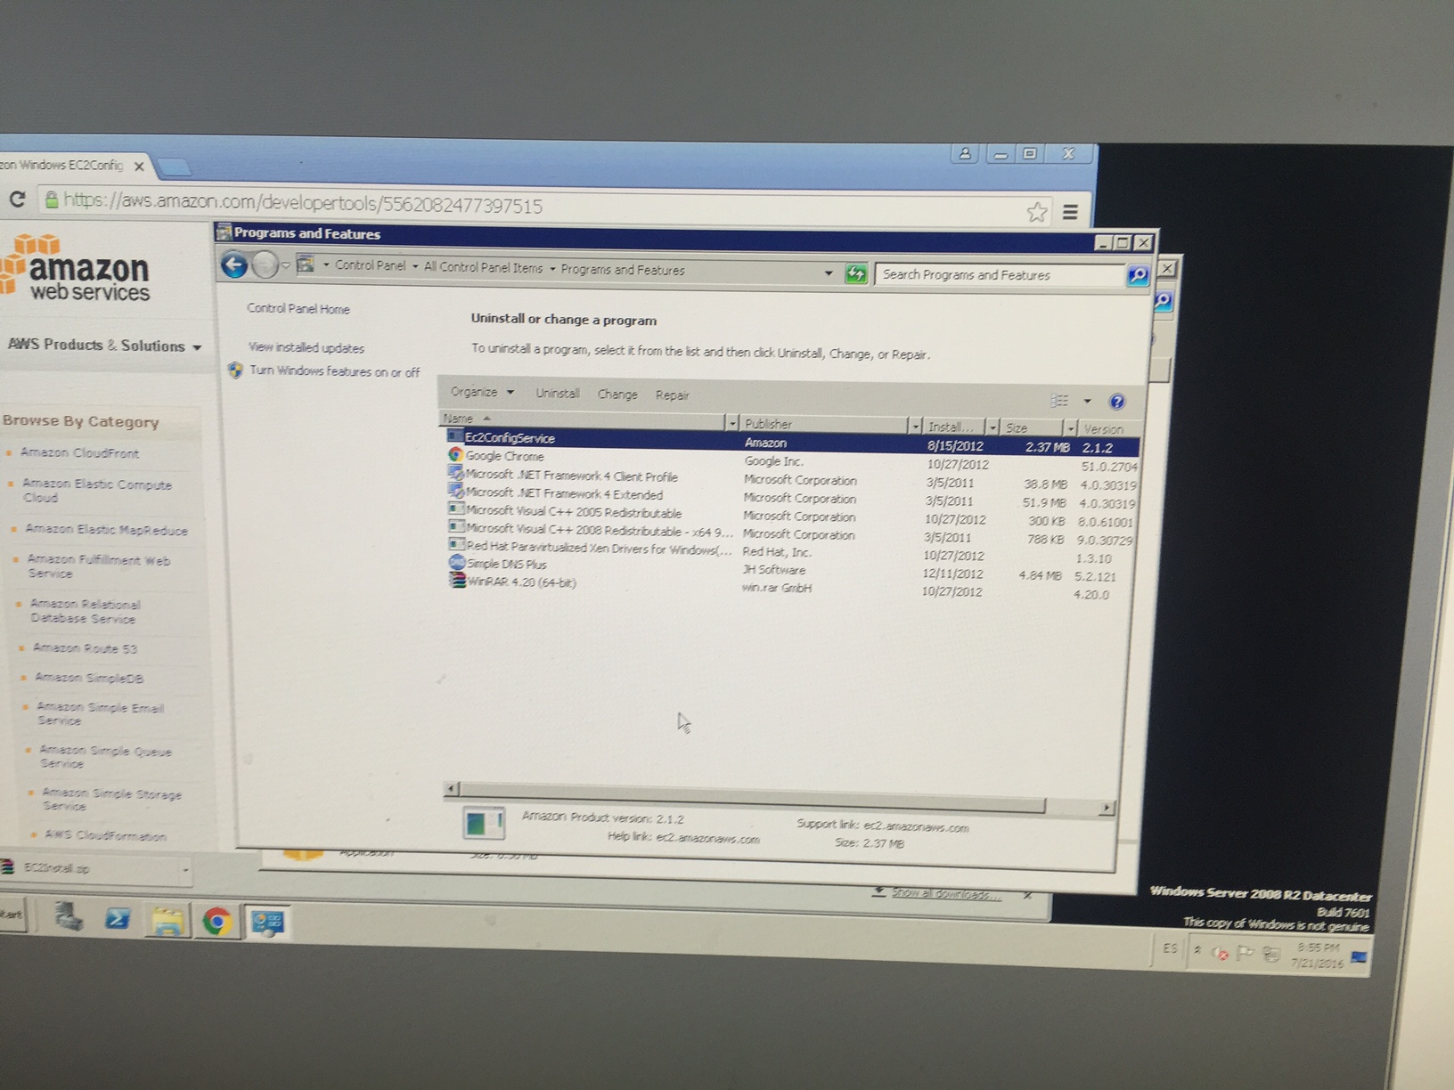Click the Google Chrome icon in program list
This screenshot has width=1454, height=1090.
click(x=455, y=454)
